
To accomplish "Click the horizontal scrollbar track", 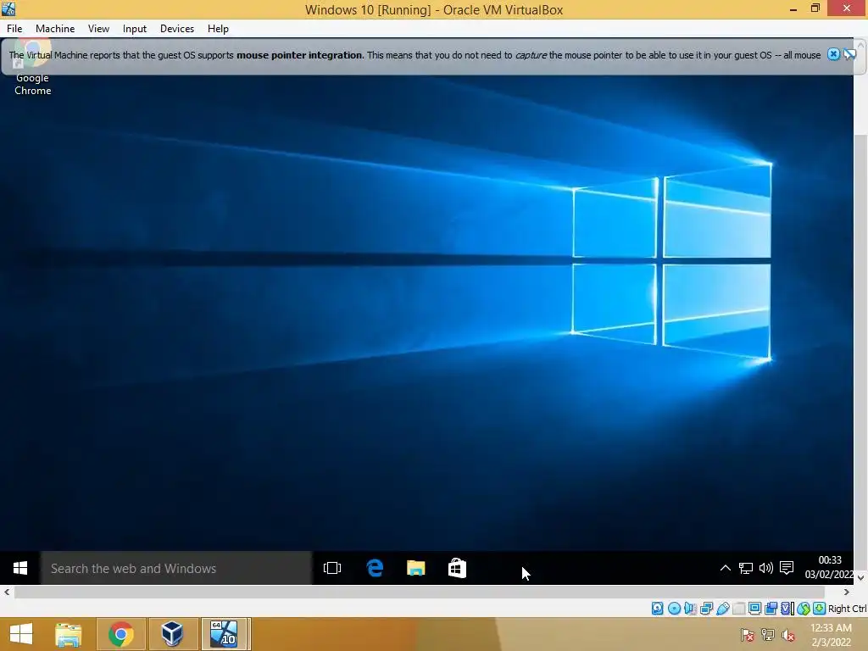I will click(419, 592).
